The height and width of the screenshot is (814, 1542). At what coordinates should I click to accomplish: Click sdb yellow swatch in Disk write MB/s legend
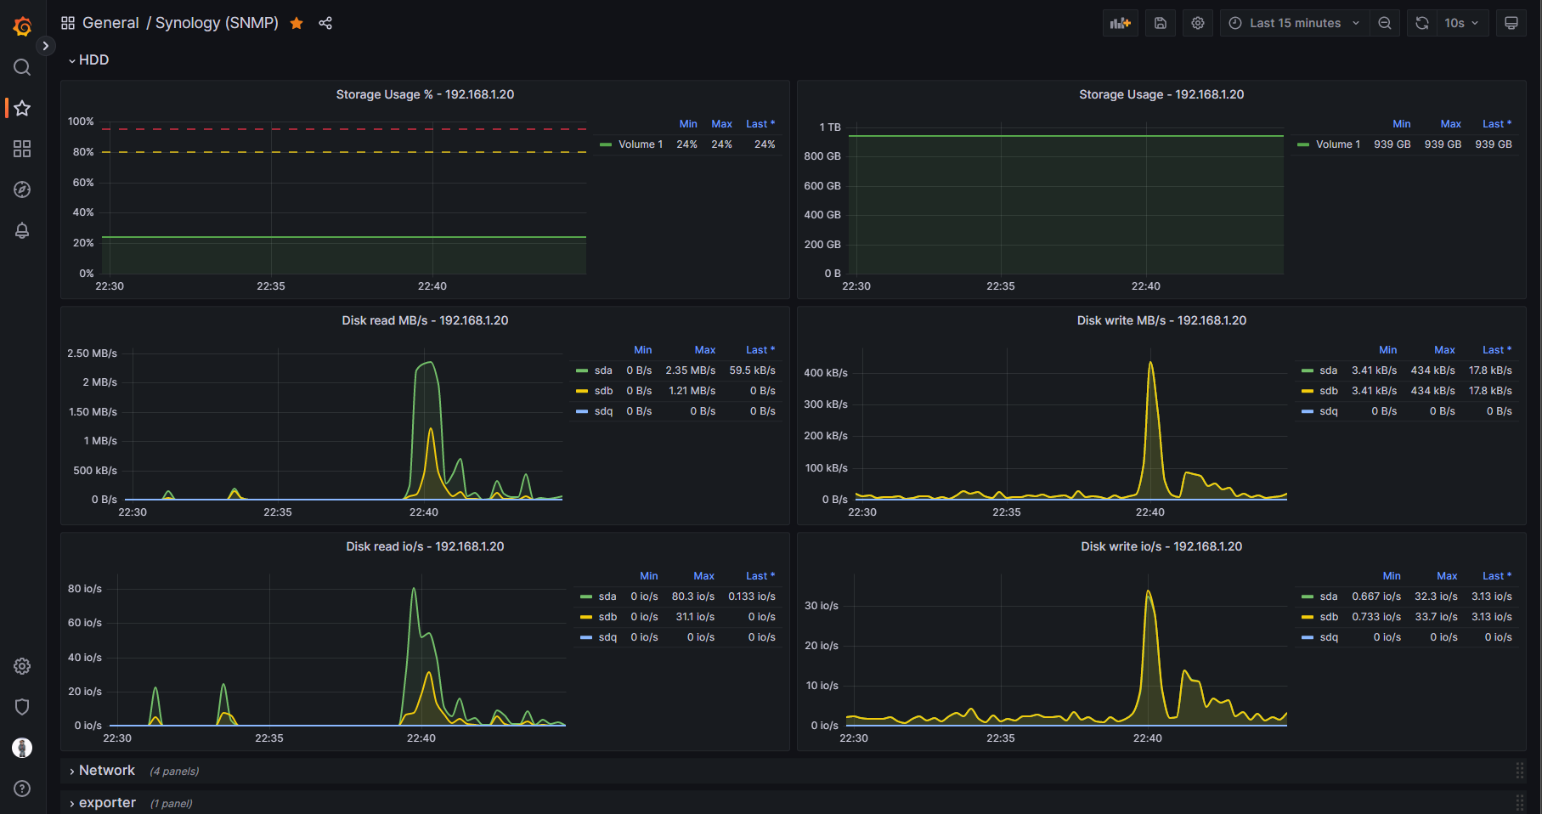(1307, 391)
